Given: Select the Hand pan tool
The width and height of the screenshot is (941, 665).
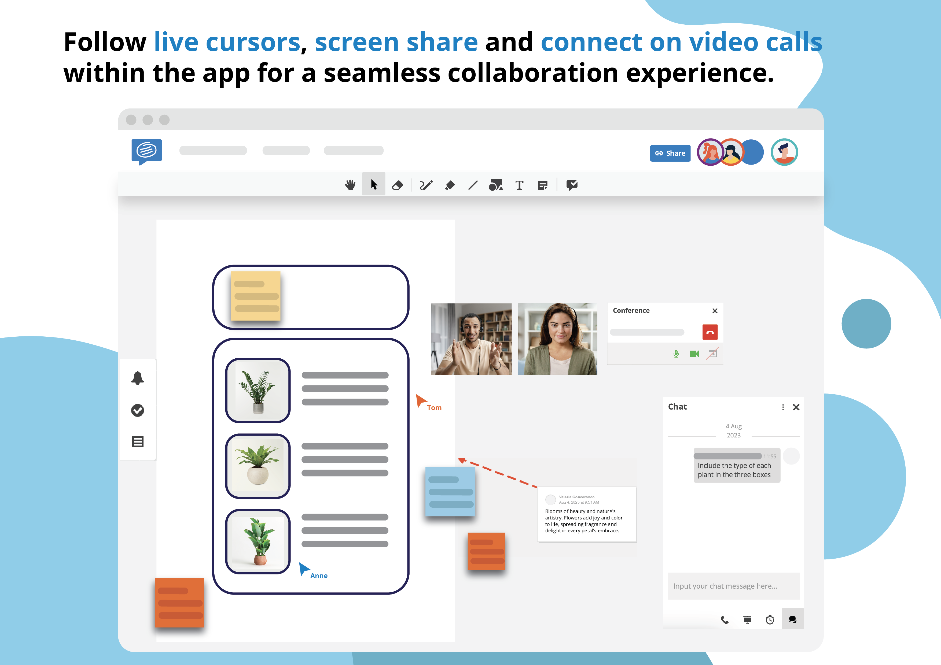Looking at the screenshot, I should [x=350, y=185].
